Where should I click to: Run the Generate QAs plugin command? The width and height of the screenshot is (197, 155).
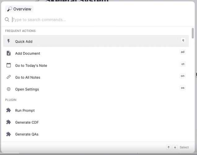96,134
